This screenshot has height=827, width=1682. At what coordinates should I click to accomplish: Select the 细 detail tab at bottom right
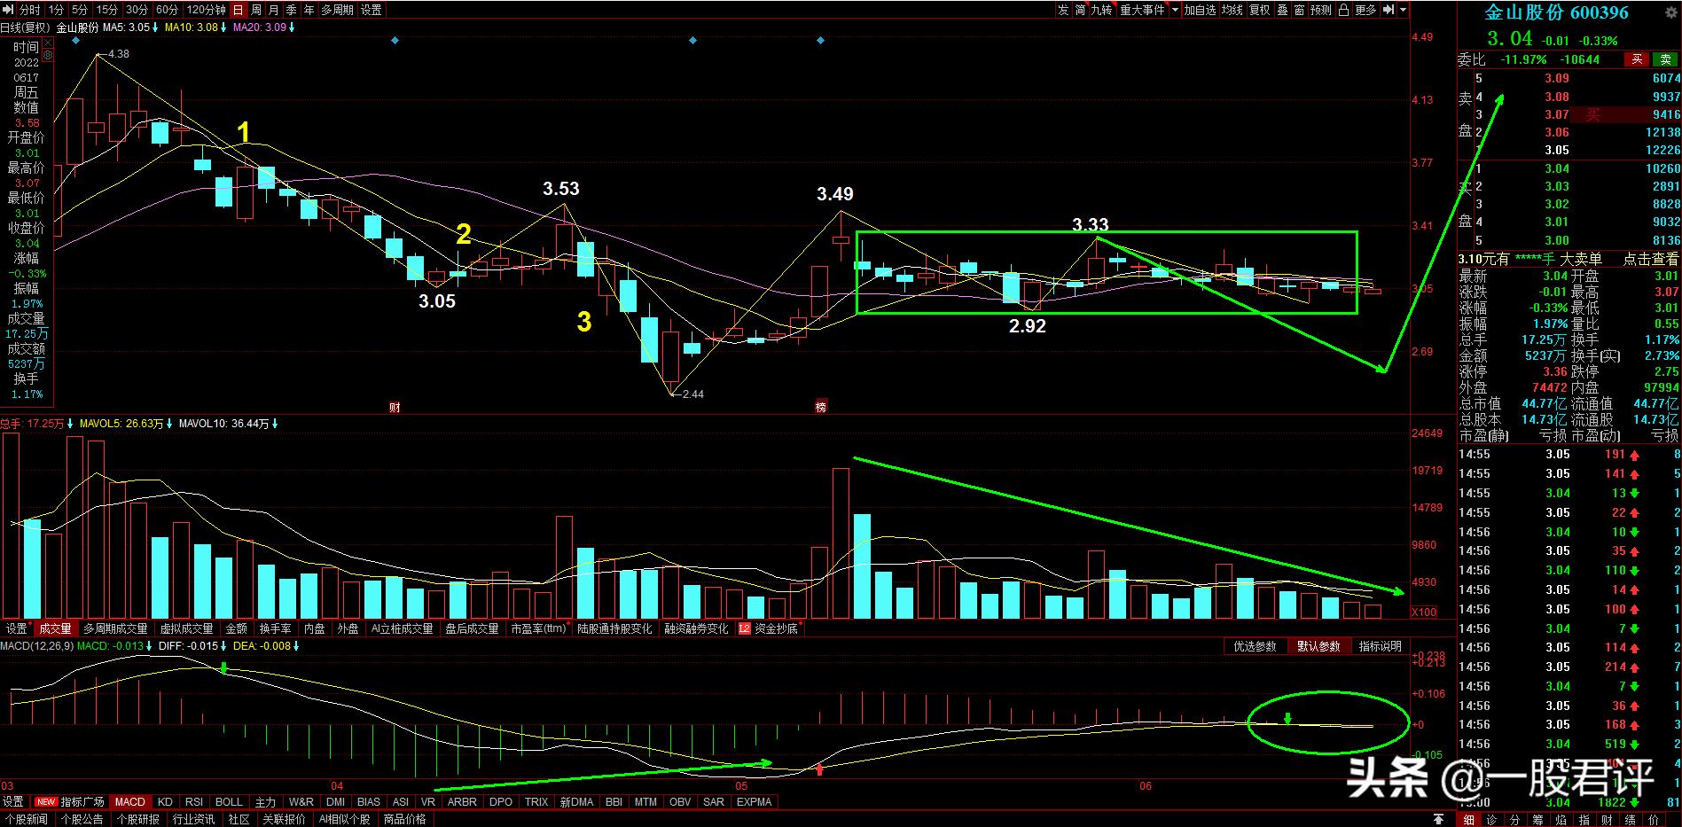click(1469, 820)
